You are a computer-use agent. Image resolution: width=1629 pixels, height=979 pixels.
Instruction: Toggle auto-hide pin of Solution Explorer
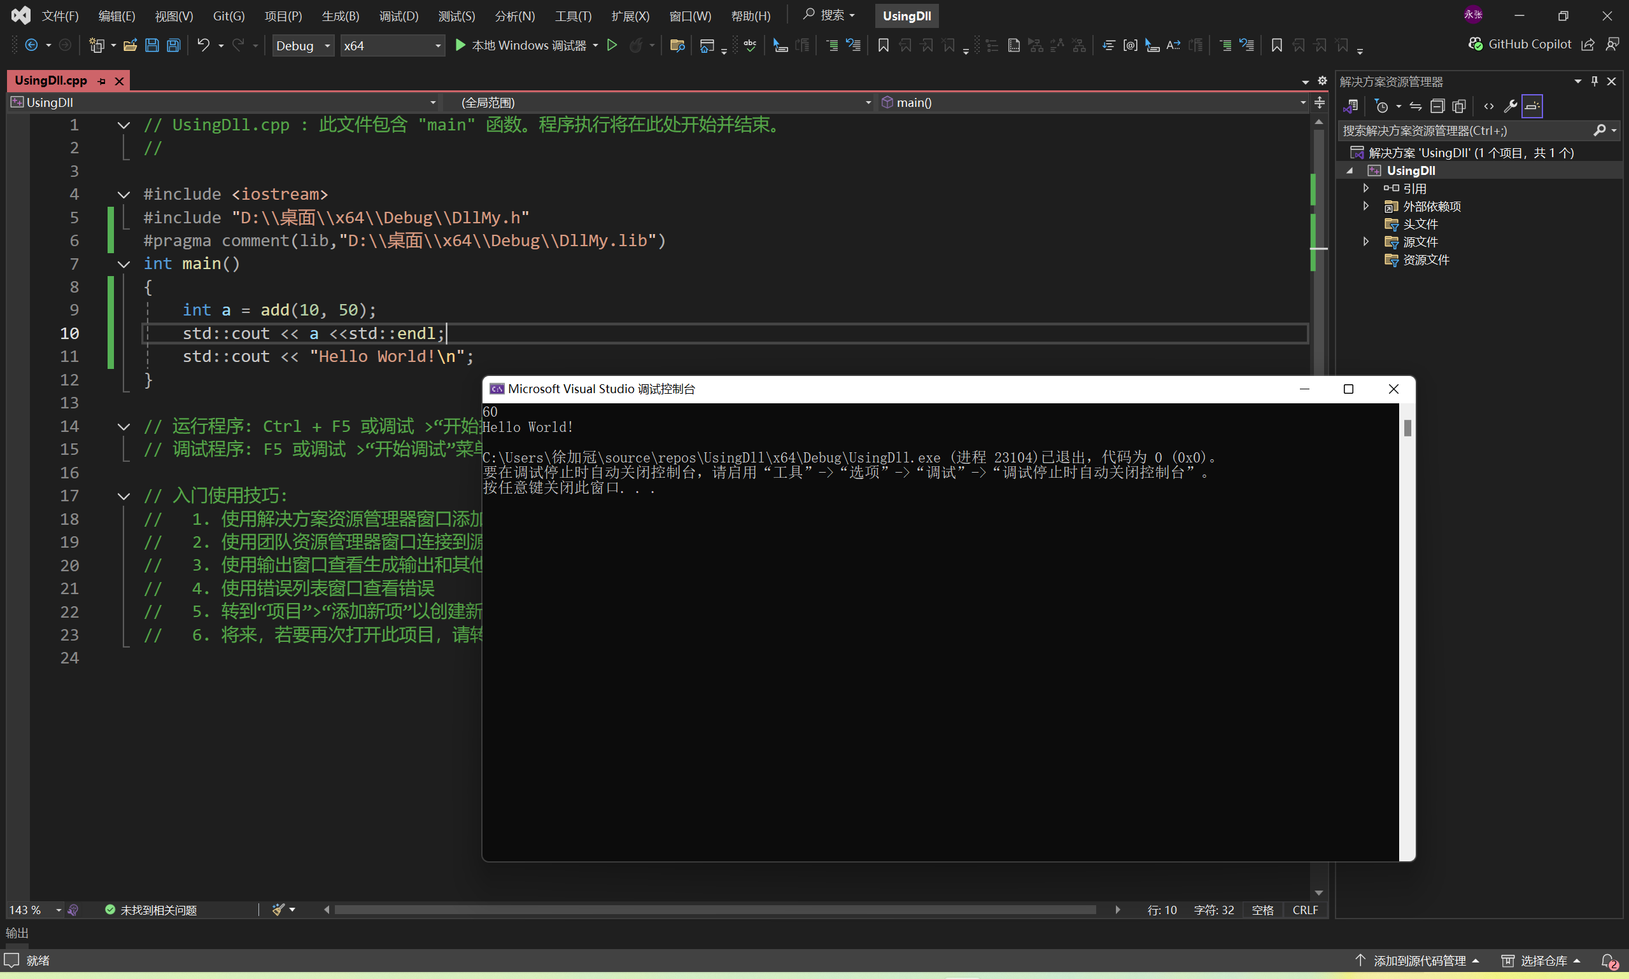click(1595, 81)
